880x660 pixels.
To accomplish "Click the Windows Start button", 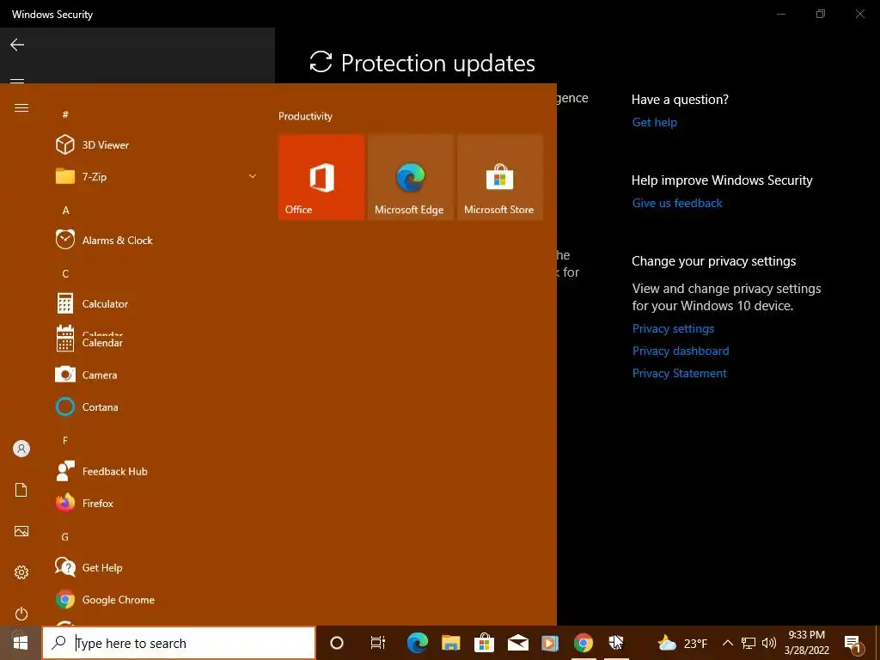I will click(21, 643).
